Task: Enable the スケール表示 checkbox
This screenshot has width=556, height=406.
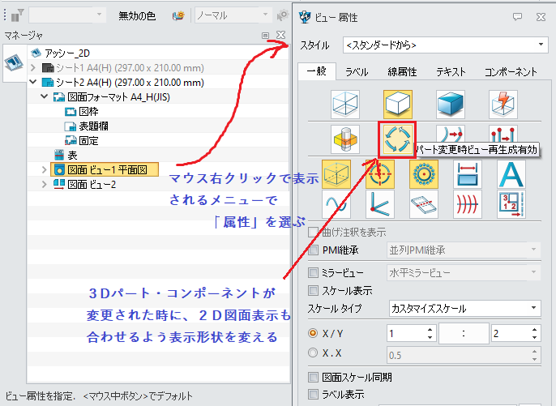Action: tap(313, 291)
